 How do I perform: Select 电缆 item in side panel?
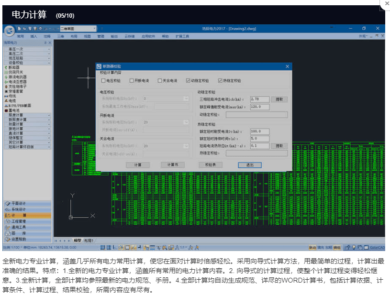pos(12,101)
